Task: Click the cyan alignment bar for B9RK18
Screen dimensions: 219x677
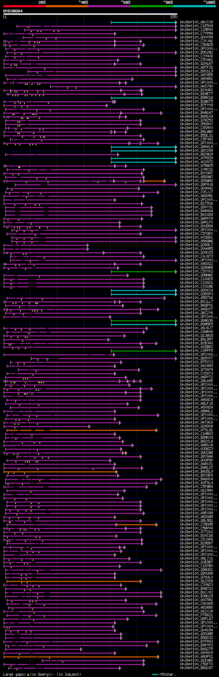Action: (144, 98)
